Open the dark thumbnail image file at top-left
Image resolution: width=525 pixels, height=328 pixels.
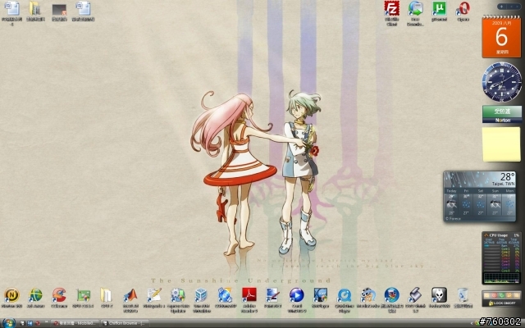[x=59, y=11]
